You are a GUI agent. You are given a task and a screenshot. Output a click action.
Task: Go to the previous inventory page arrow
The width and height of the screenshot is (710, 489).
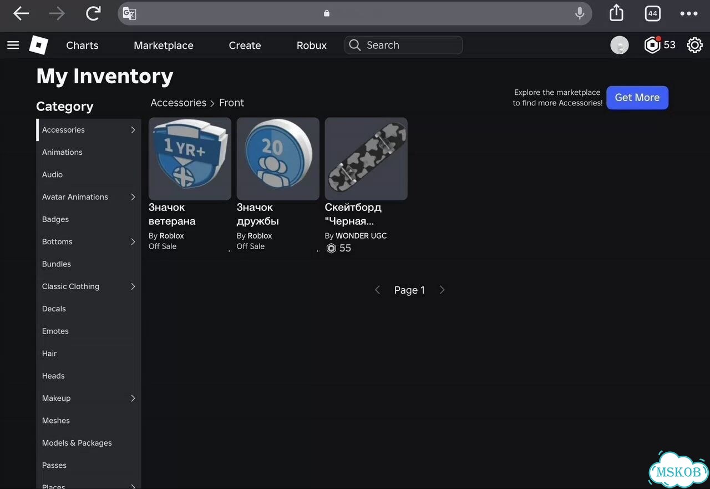click(x=377, y=290)
